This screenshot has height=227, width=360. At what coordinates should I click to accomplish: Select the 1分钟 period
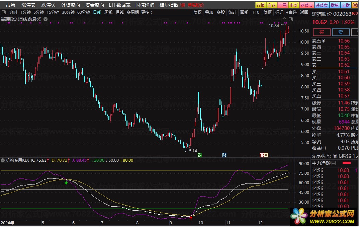(x=25, y=12)
